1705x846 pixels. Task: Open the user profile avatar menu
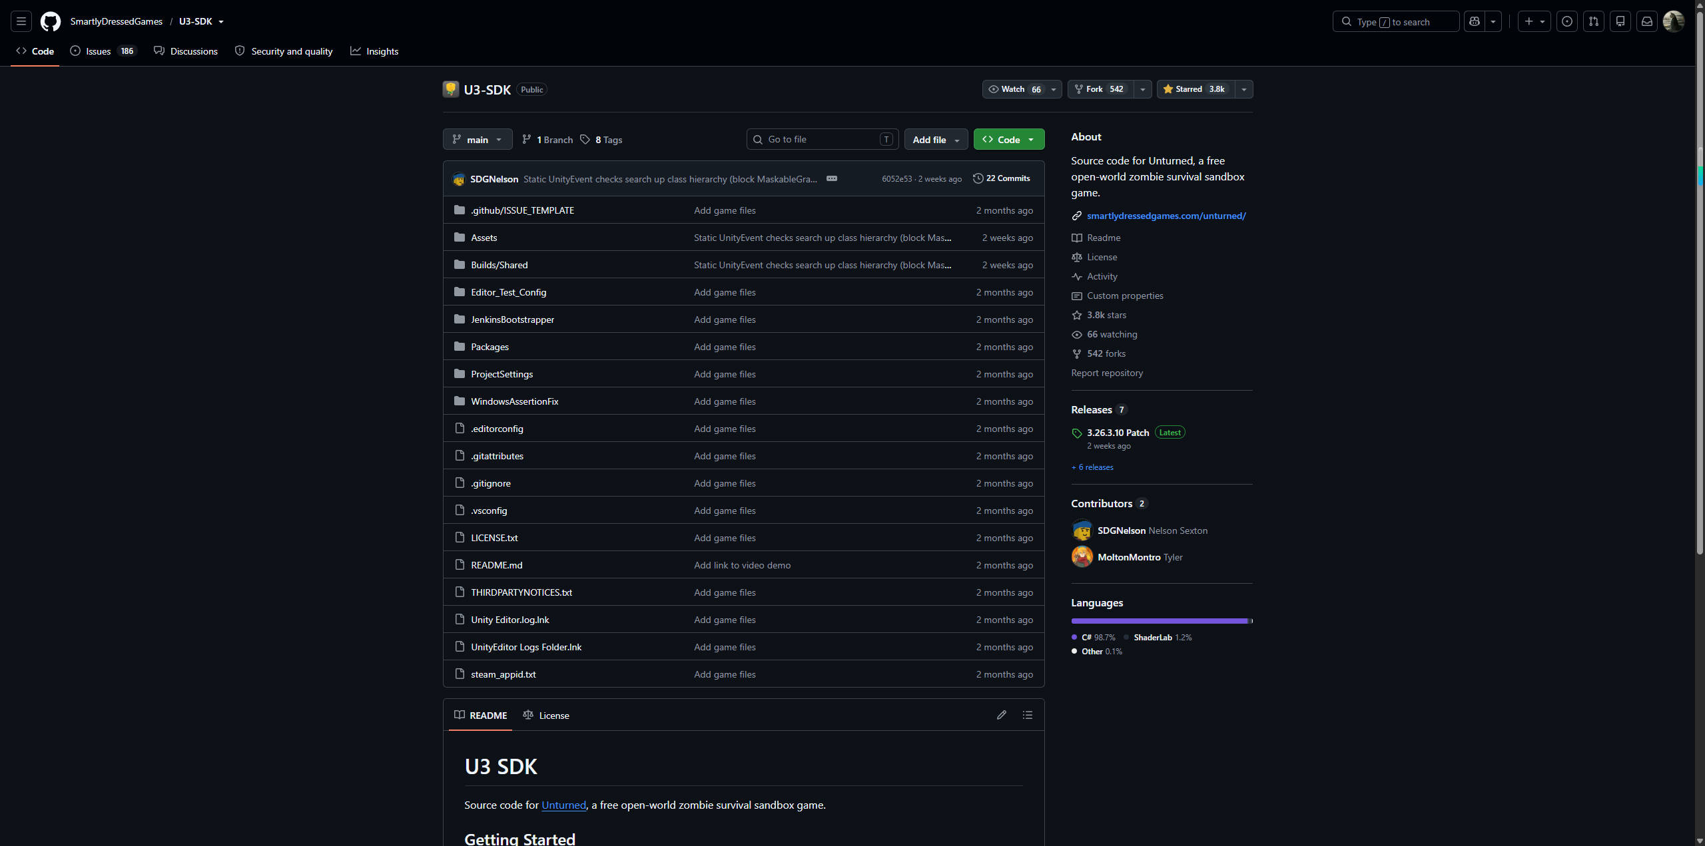click(x=1674, y=21)
